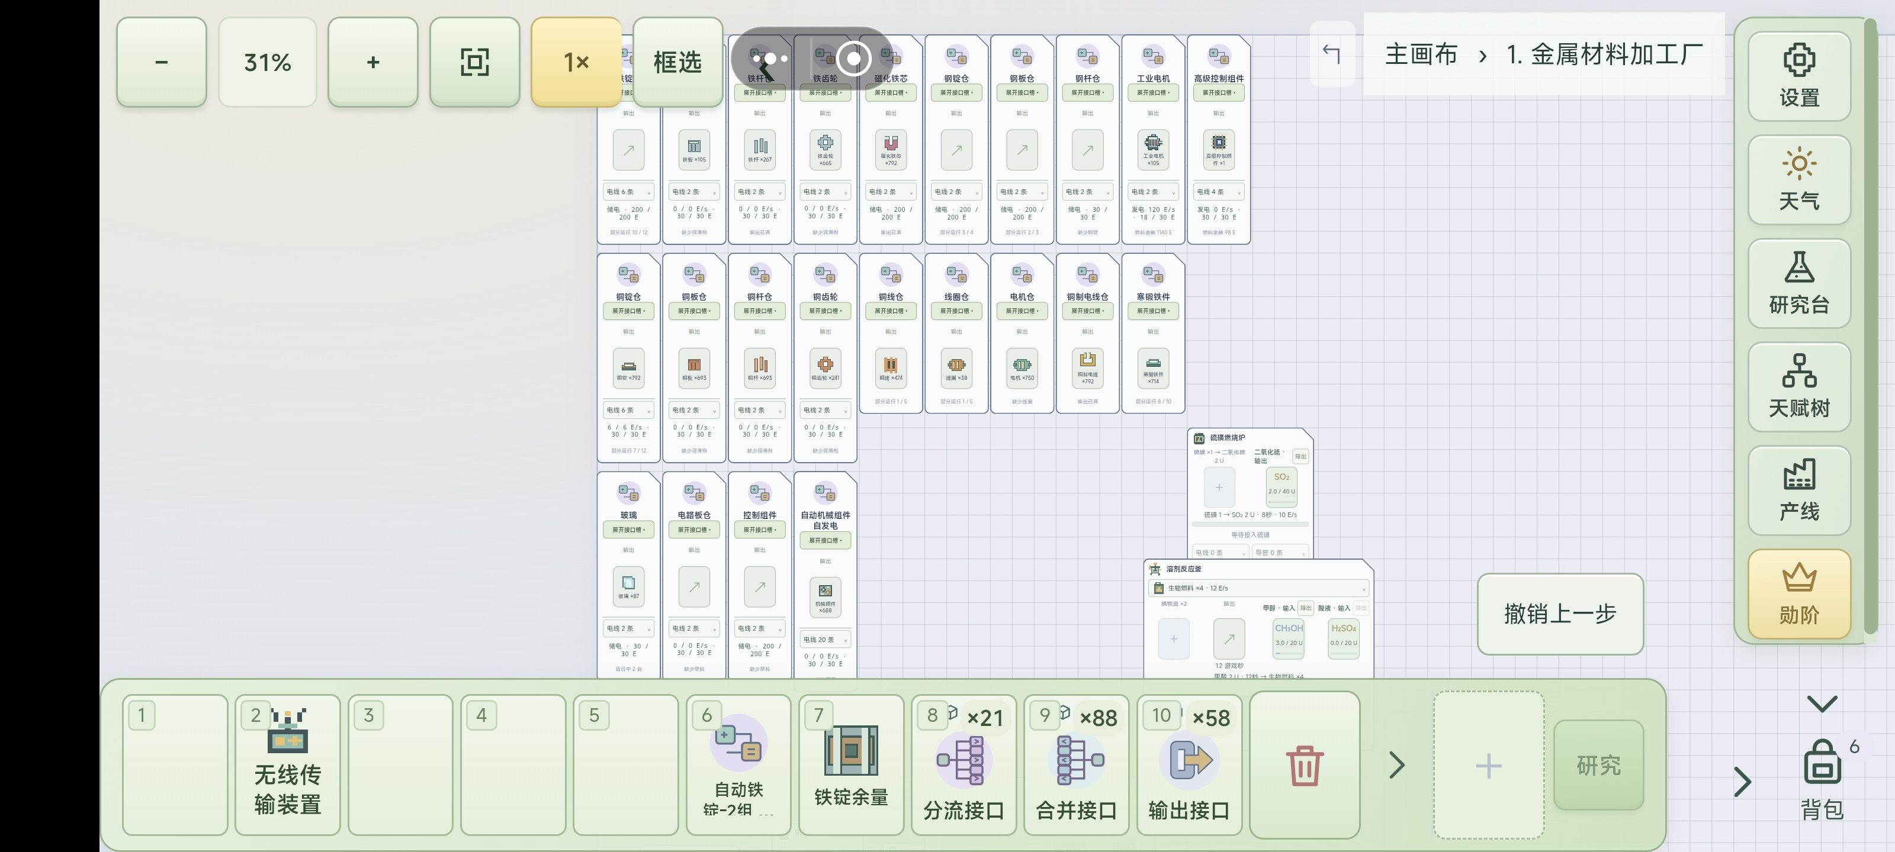Click the right sidebar vertical scrollbar
This screenshot has height=852, width=1895.
coord(1870,327)
